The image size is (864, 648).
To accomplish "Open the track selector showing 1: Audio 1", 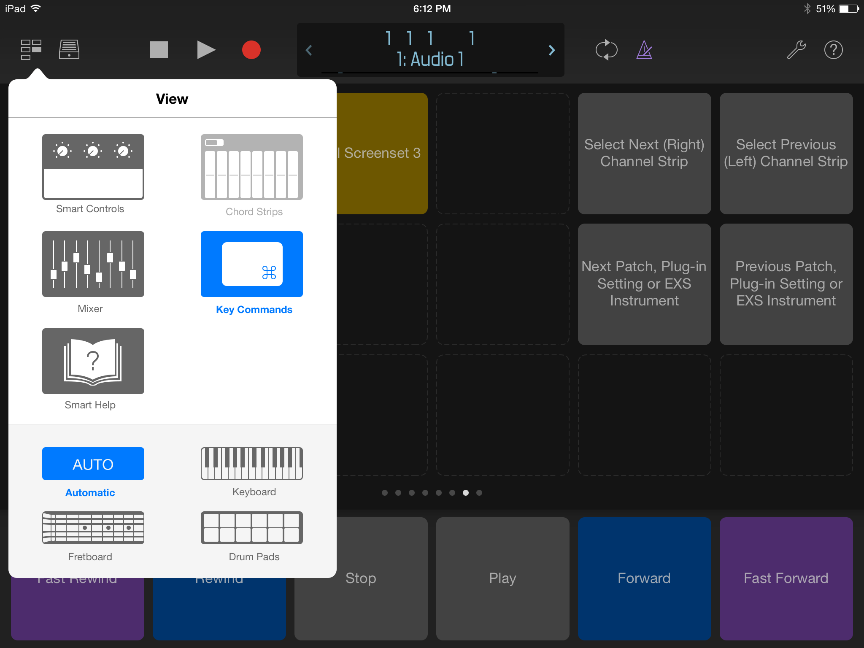I will (x=430, y=59).
